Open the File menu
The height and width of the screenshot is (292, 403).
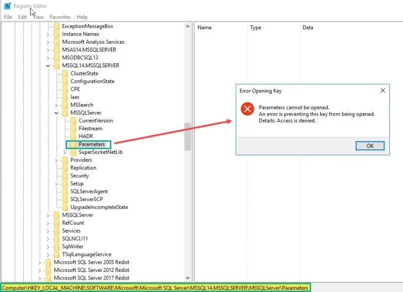click(8, 17)
